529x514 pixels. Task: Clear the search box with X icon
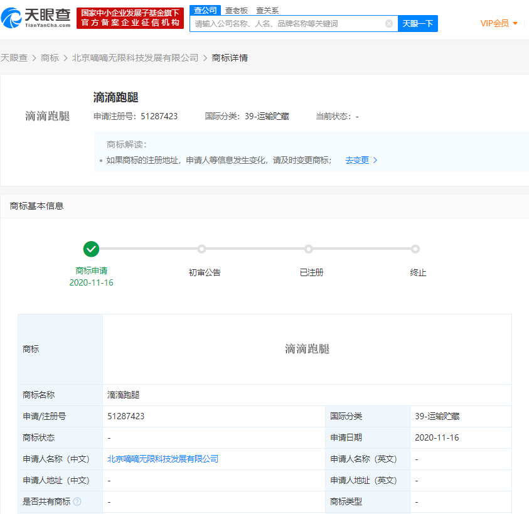click(x=389, y=24)
